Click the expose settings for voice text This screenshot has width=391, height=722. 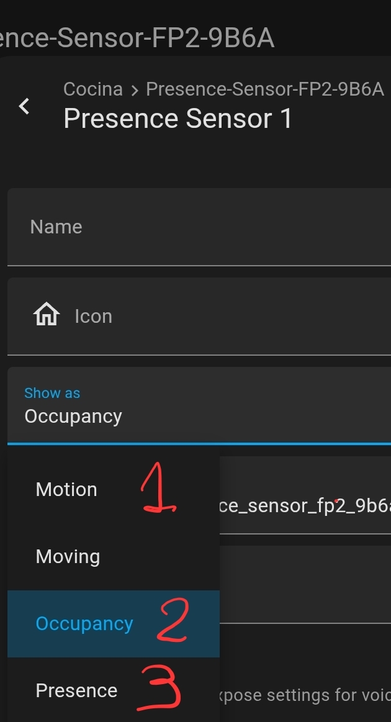(310, 695)
